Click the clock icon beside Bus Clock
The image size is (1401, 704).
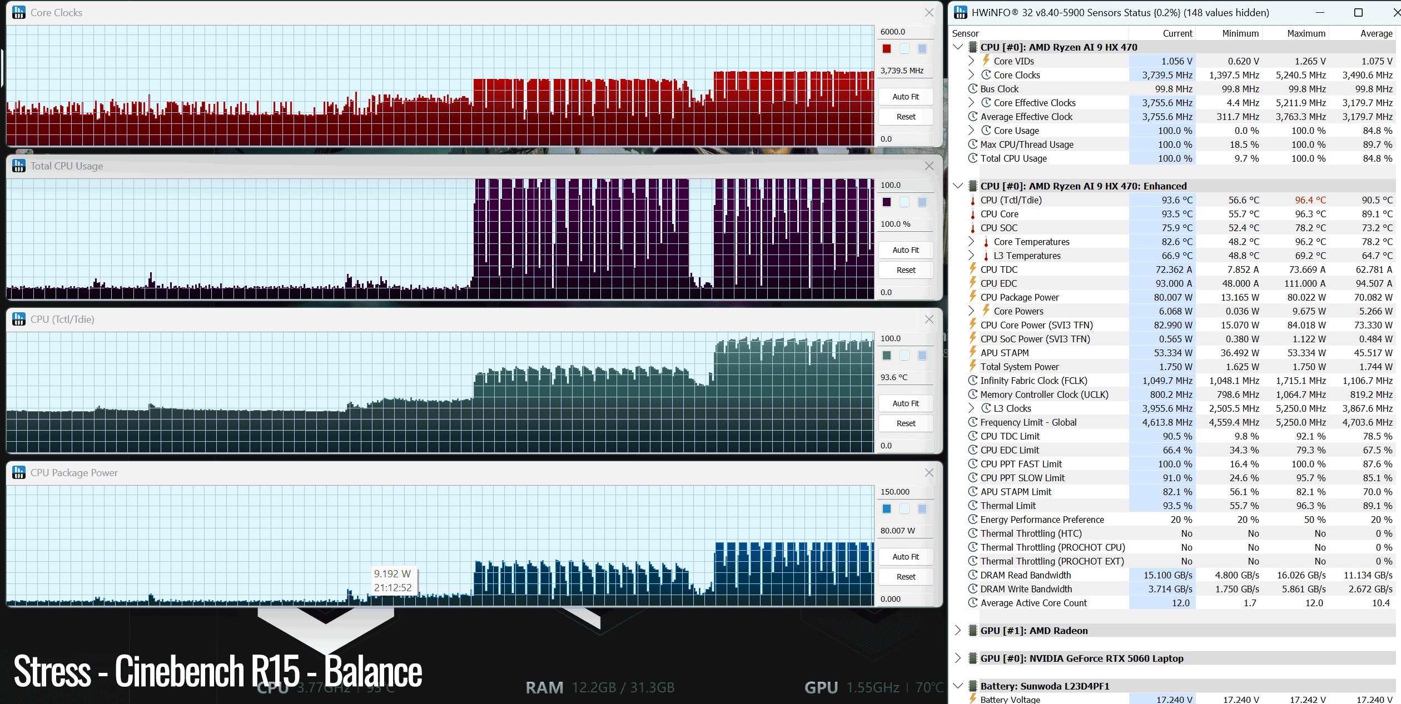click(x=973, y=89)
